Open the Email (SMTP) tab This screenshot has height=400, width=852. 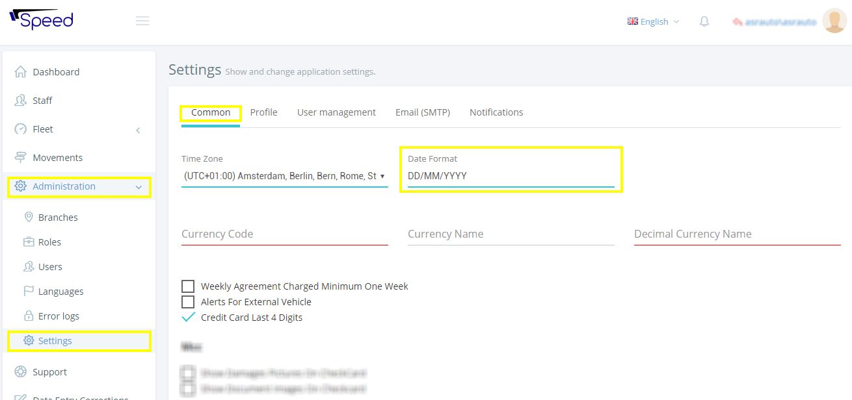[x=422, y=112]
